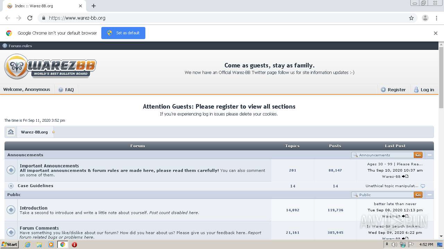Open the Log in menu item
Screen dimensions: 444x249
[424, 90]
